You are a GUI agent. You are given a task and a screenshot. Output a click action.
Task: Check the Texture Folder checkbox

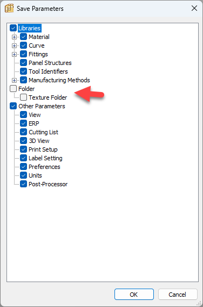(23, 97)
